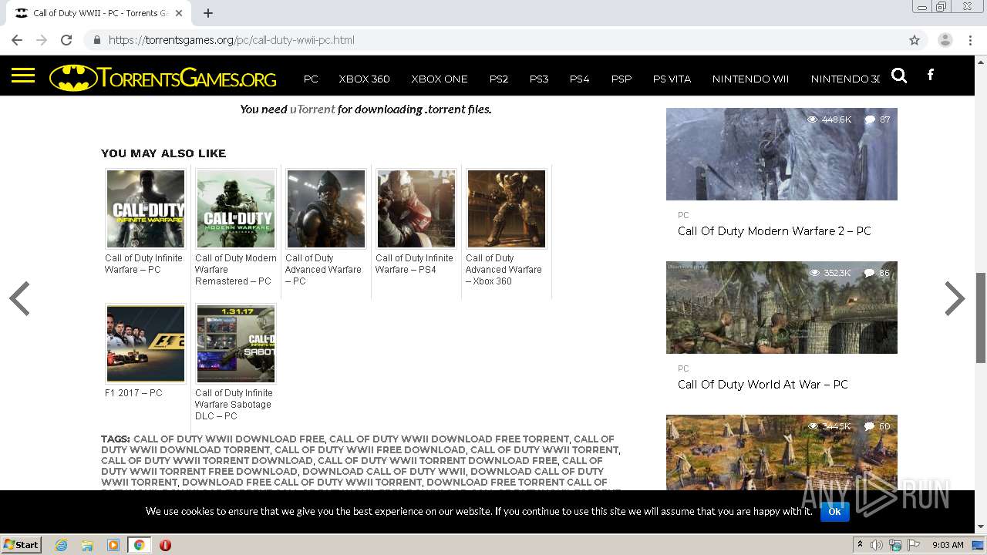The image size is (987, 555).
Task: Select PS VITA category
Action: pyautogui.click(x=672, y=79)
